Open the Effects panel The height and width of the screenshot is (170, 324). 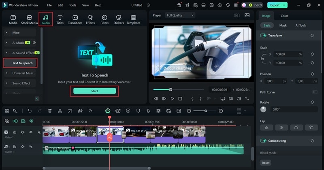[90, 19]
